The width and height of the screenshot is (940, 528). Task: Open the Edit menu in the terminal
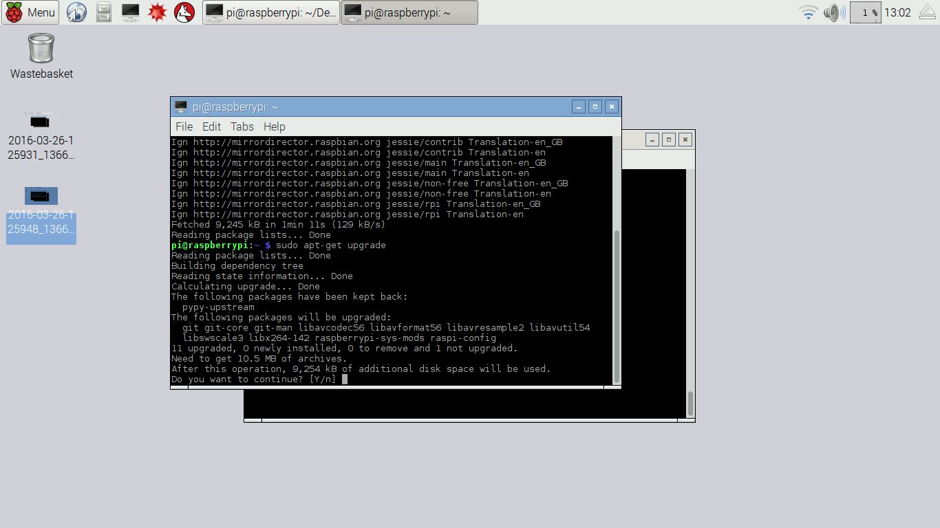211,126
